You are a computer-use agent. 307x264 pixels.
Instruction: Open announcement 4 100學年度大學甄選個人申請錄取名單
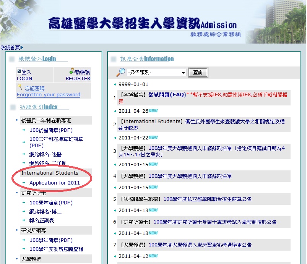(x=190, y=176)
